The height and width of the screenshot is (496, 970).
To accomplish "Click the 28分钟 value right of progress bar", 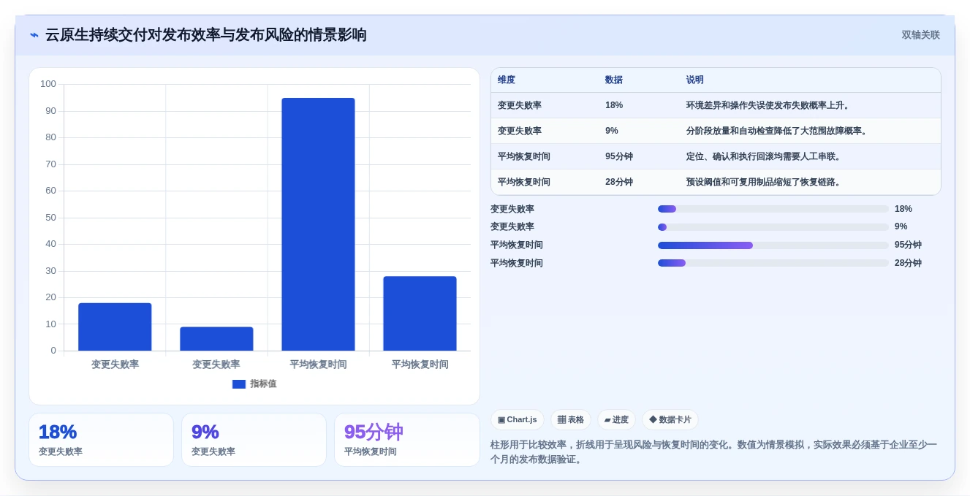I will pyautogui.click(x=908, y=263).
